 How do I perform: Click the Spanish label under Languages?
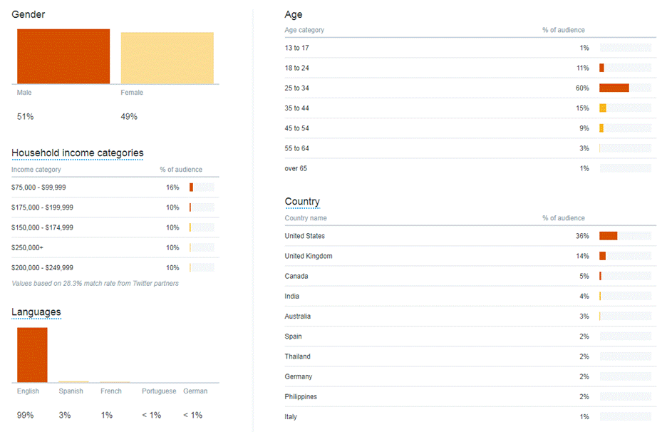[x=71, y=391]
